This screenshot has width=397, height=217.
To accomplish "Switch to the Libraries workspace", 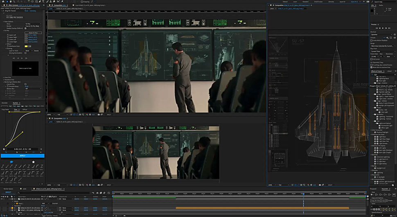I will point(331,2).
